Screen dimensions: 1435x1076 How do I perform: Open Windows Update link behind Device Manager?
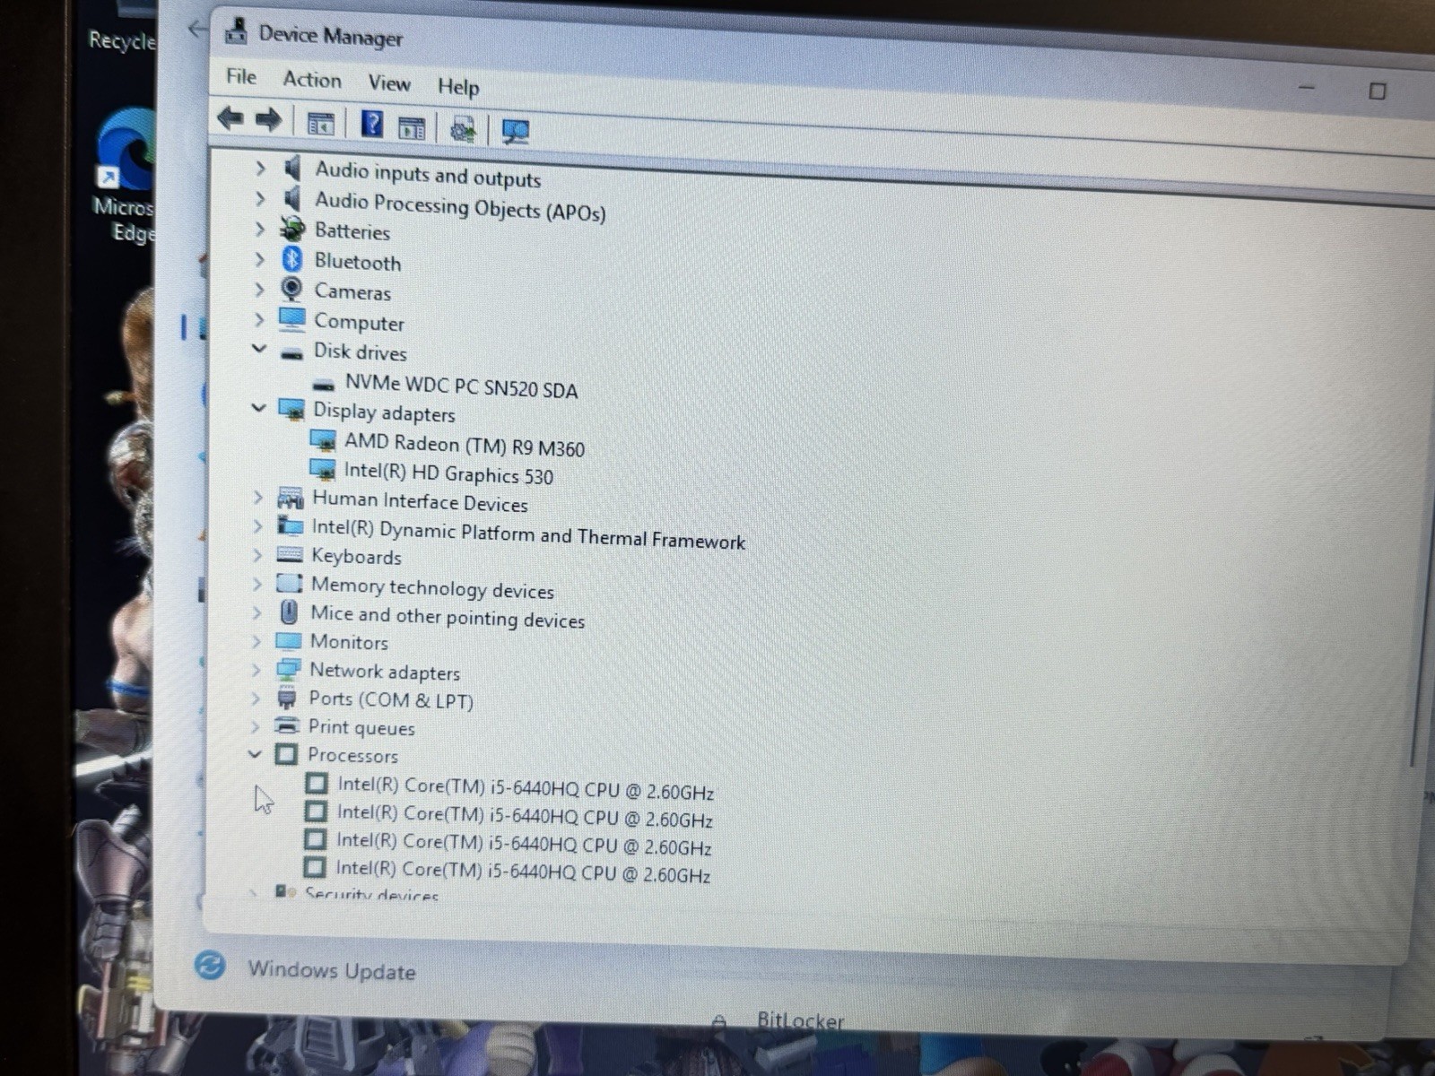click(x=332, y=970)
